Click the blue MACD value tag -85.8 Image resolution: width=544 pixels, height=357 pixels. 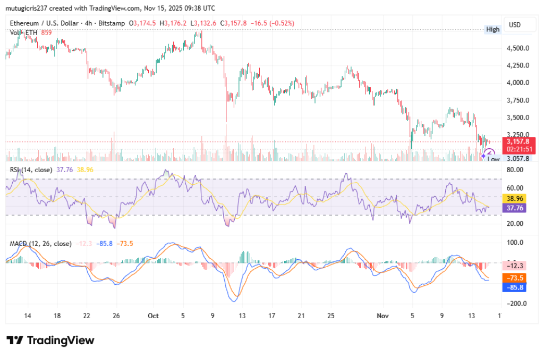click(x=514, y=287)
